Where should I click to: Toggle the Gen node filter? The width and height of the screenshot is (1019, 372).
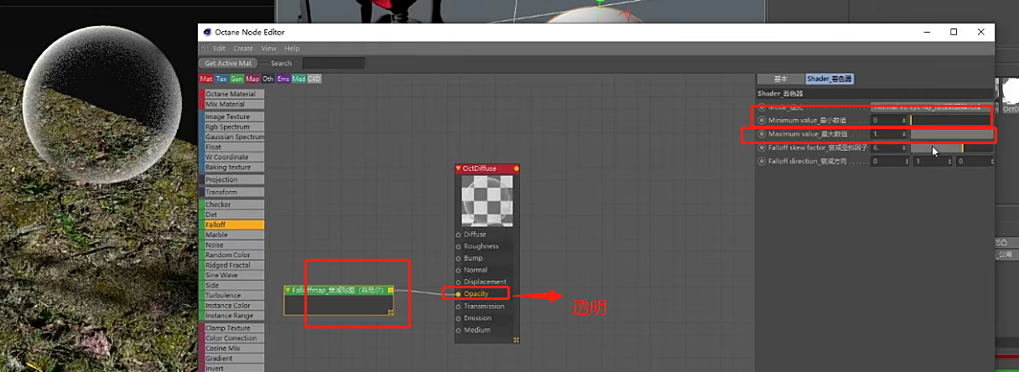pos(237,79)
